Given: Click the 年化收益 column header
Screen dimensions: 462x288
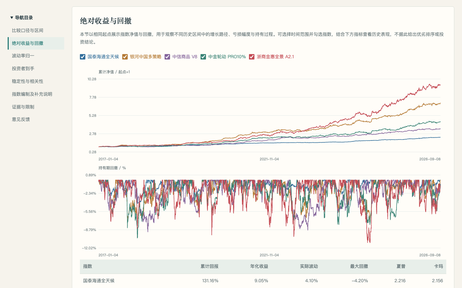Looking at the screenshot, I should pos(259,266).
